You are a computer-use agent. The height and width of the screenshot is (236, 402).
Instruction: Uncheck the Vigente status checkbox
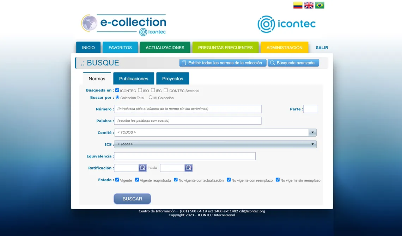[117, 180]
